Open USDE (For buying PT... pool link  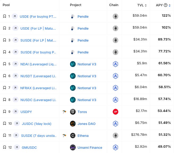coord(38,16)
